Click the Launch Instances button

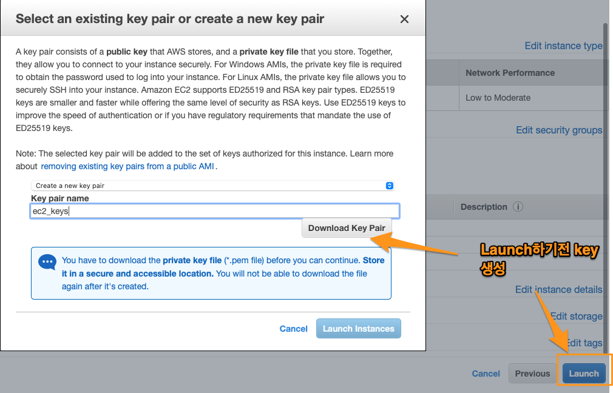358,329
